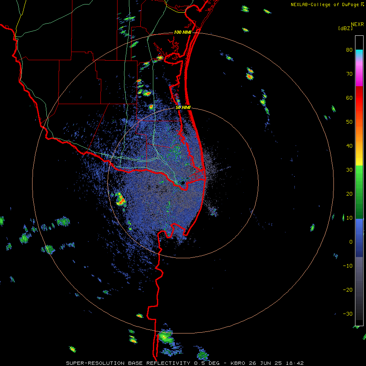Click the [dBZ] units label
This screenshot has height=366, width=366.
tap(345, 28)
